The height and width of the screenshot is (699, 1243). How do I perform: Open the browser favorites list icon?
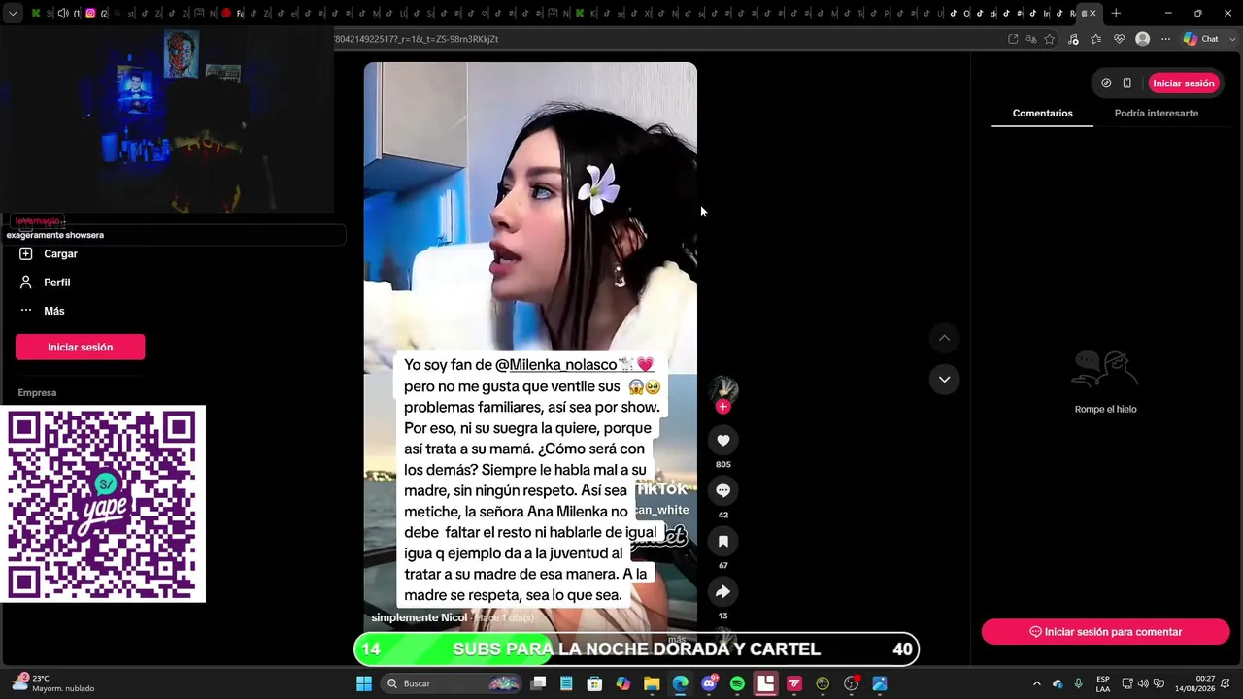pos(1096,39)
